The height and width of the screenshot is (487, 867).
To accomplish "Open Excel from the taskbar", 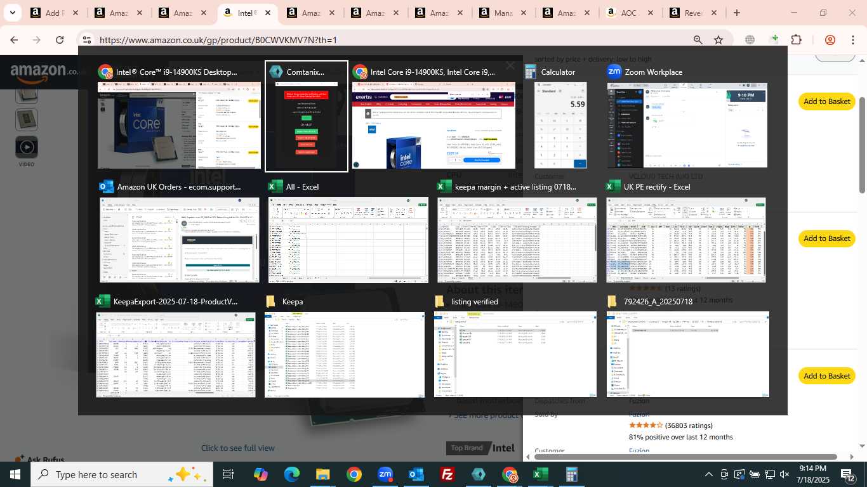I will click(540, 474).
